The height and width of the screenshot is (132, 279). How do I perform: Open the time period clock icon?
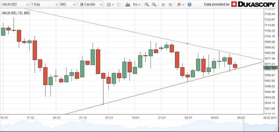point(108,4)
